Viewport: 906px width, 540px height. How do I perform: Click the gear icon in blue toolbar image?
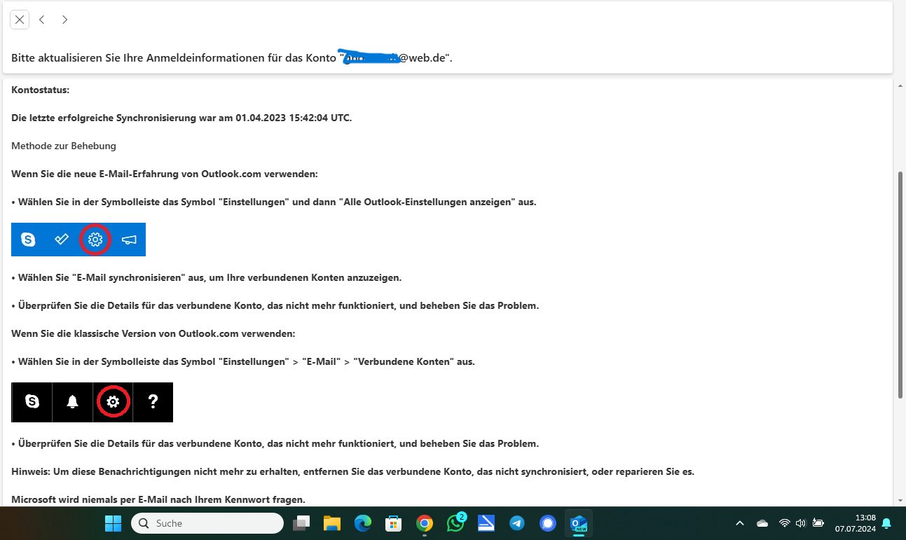coord(95,240)
